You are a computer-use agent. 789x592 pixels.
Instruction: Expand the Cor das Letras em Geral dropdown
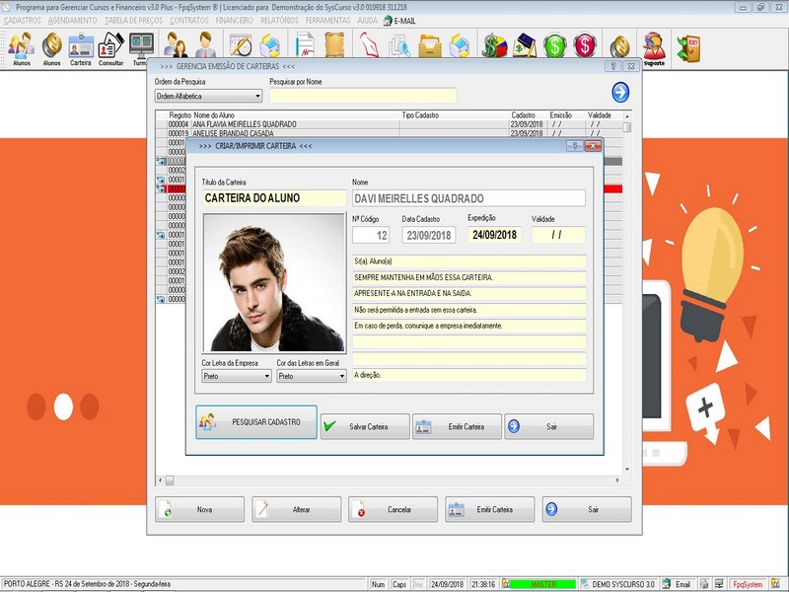pos(312,376)
